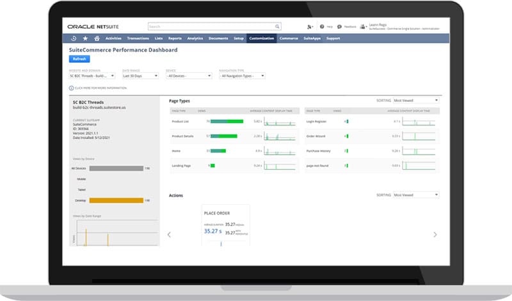The width and height of the screenshot is (512, 301).
Task: Show previous action with left arrow
Action: 169,234
